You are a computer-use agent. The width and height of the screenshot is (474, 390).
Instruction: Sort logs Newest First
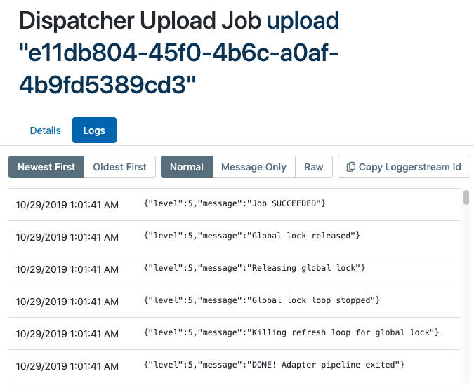(46, 167)
